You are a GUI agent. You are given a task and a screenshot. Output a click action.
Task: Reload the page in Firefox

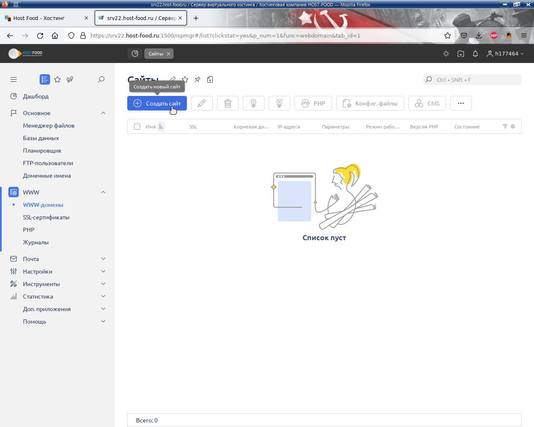click(x=40, y=35)
